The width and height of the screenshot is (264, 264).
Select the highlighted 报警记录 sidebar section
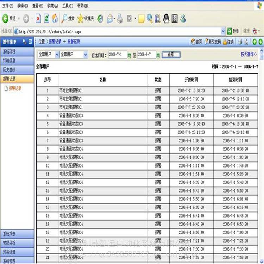tap(17, 79)
